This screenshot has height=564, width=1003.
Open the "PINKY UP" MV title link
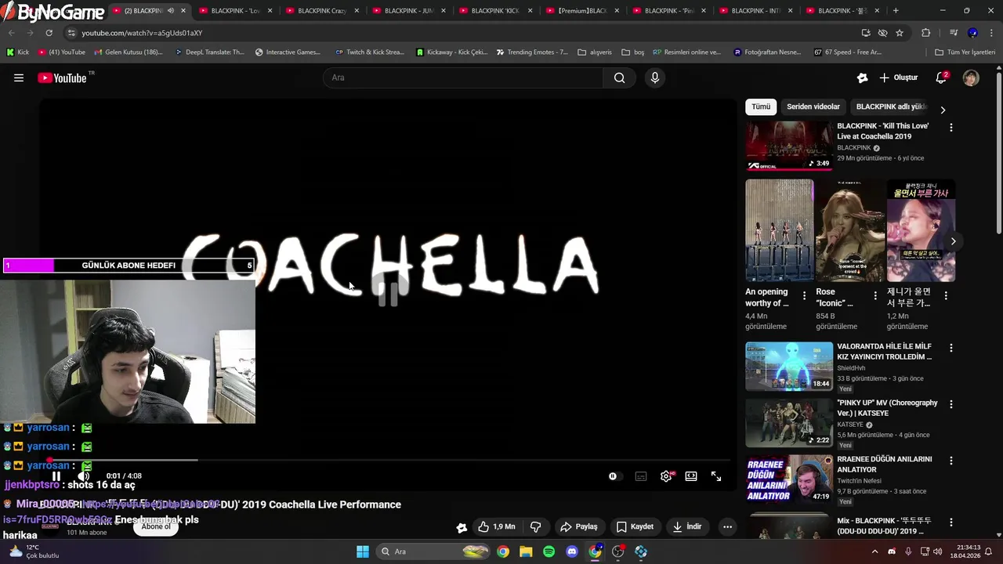coord(887,408)
